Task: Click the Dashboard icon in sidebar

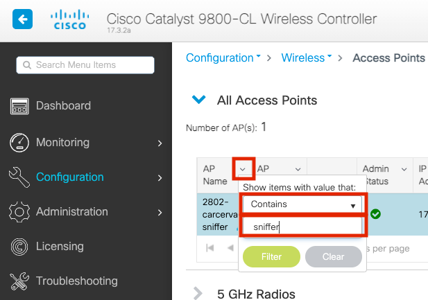Action: coord(19,106)
